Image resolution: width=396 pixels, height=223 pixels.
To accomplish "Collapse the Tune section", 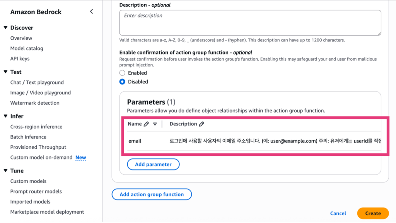I will (x=6, y=170).
